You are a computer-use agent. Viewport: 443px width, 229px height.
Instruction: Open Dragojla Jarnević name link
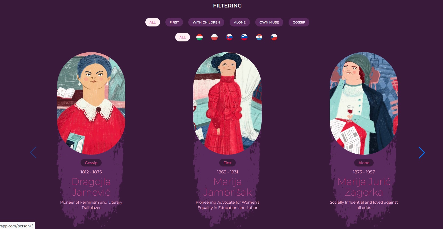pyautogui.click(x=91, y=187)
